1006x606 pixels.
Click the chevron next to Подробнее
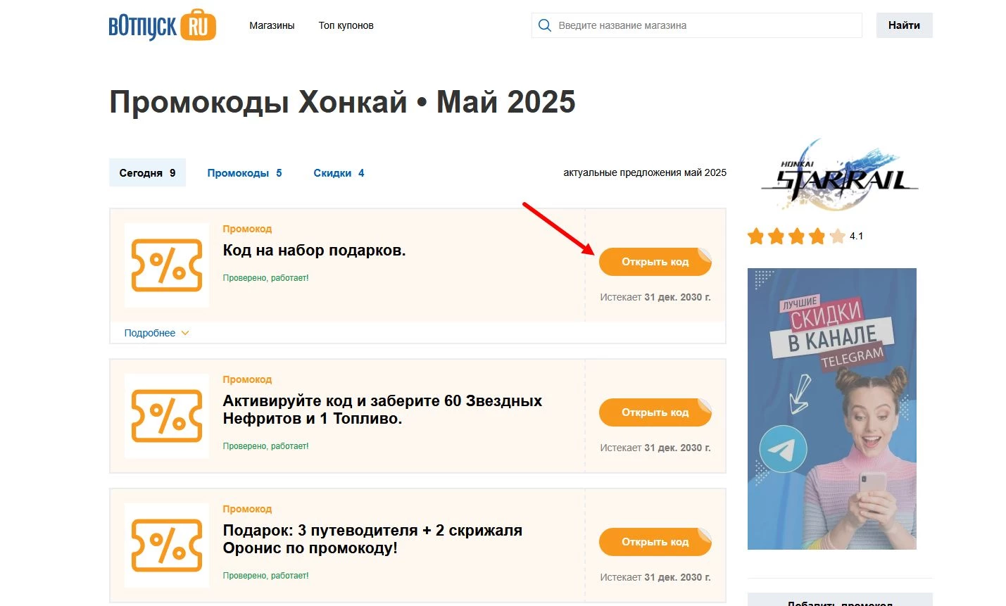pos(185,332)
